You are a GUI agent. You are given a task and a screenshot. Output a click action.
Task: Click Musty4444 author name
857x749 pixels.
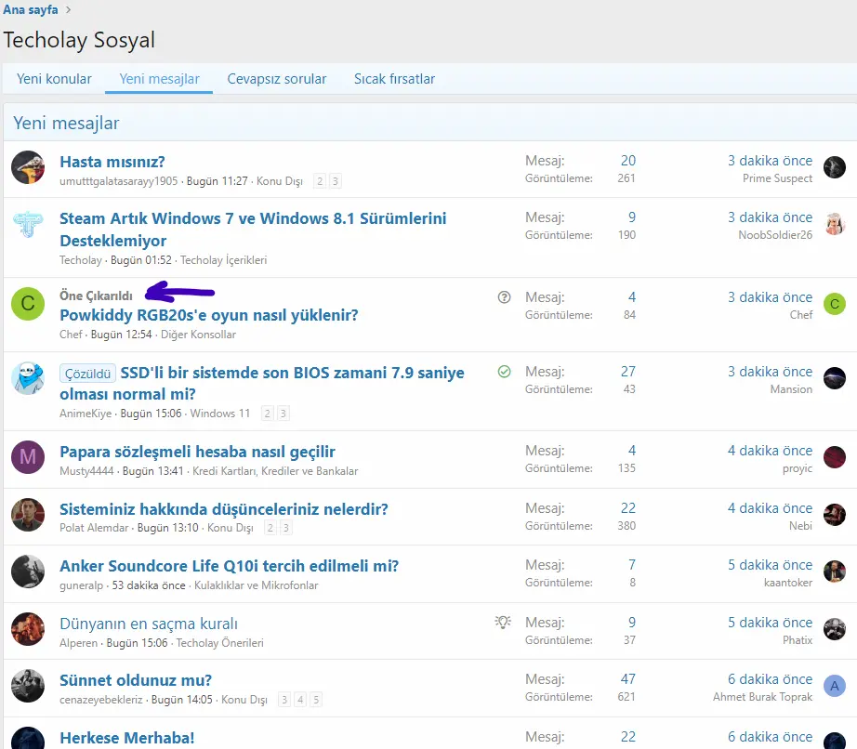86,471
